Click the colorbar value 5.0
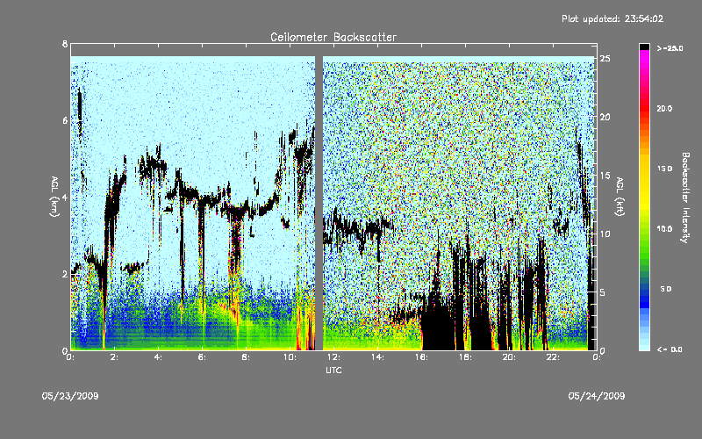Screen dimensions: 702x439 point(666,289)
